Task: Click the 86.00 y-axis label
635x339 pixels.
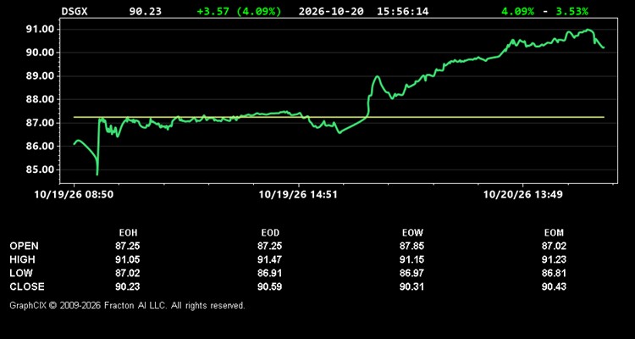Action: (40, 147)
